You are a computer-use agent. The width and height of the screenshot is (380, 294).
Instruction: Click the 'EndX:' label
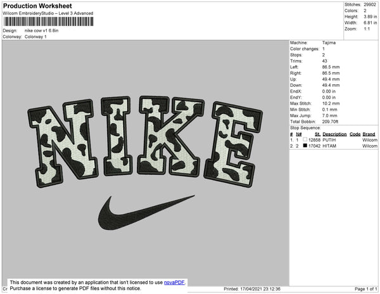point(296,91)
